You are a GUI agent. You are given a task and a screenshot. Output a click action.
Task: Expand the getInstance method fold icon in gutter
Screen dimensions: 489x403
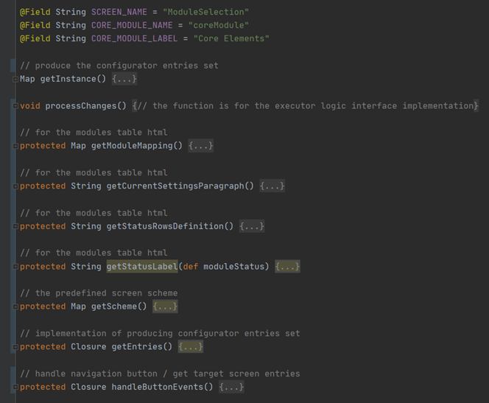[x=15, y=80]
